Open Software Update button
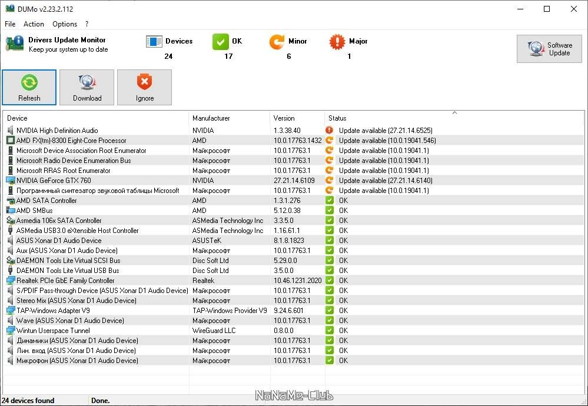 click(x=549, y=49)
